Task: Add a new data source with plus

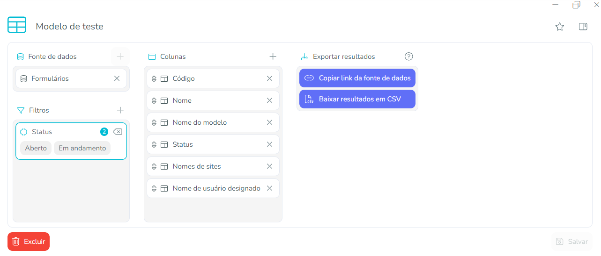Action: [120, 57]
